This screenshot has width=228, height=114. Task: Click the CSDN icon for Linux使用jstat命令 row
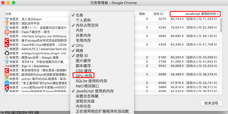click(x=7, y=87)
